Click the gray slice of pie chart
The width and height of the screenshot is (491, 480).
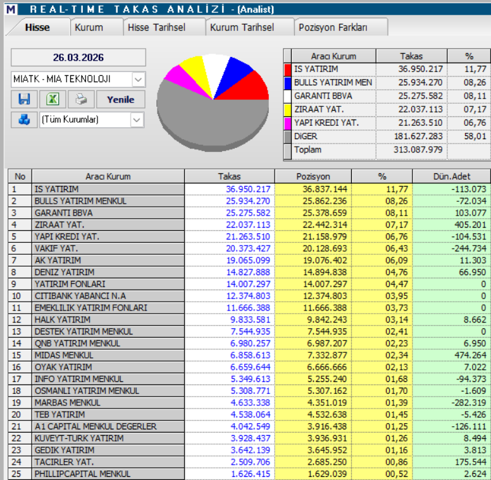pyautogui.click(x=213, y=122)
